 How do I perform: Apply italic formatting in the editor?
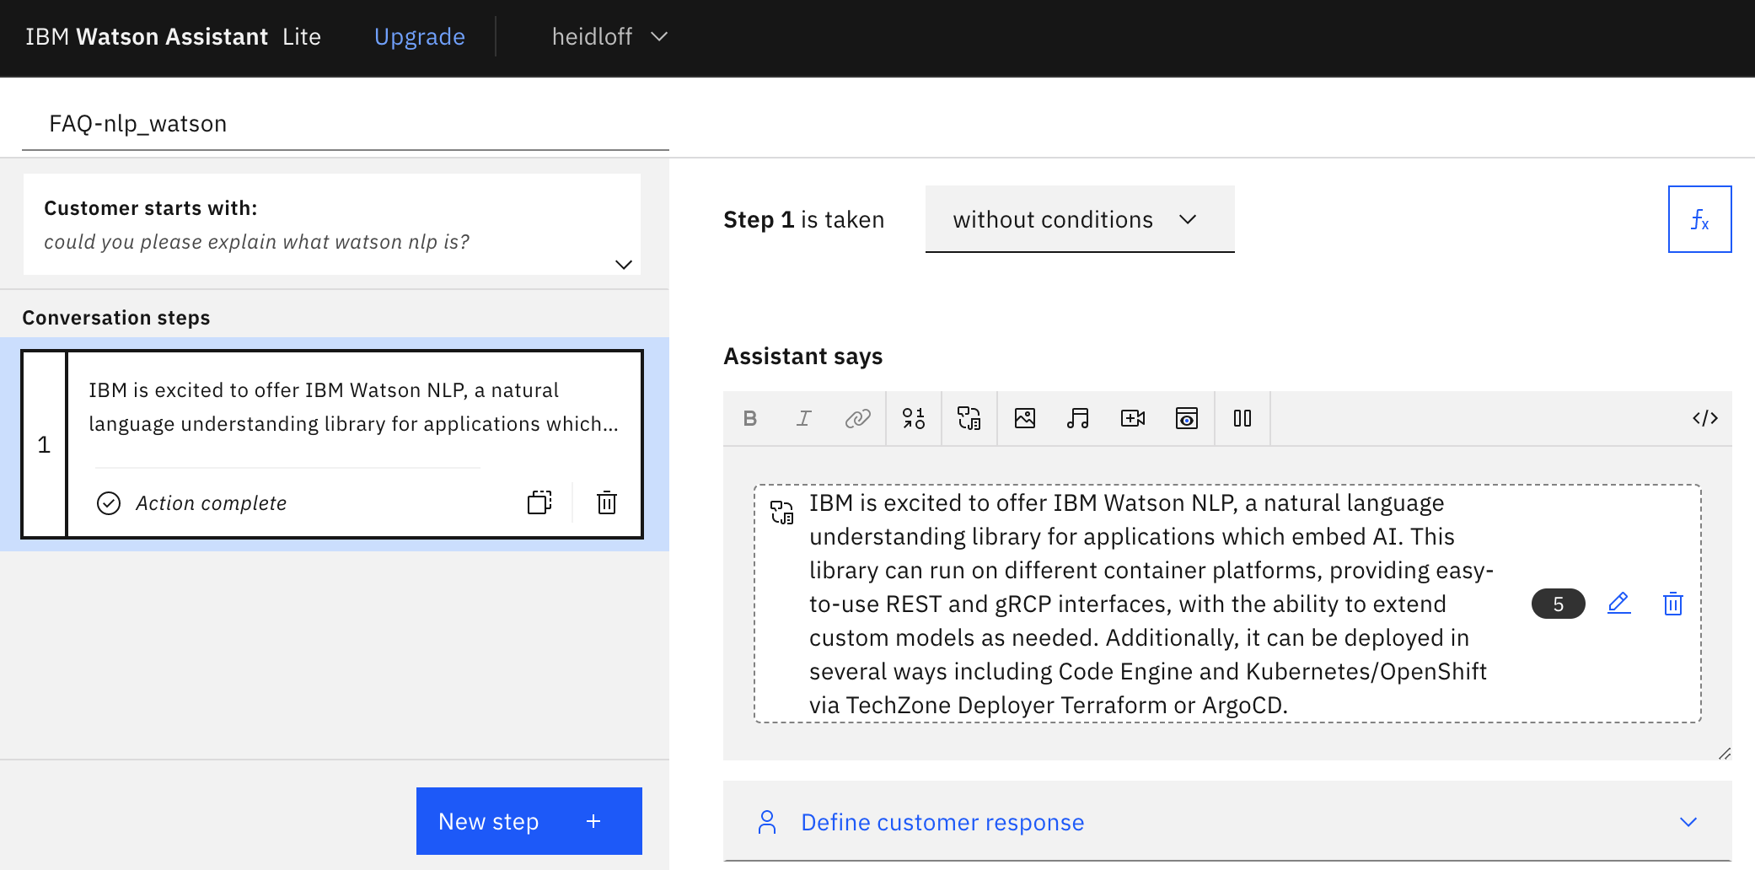(x=804, y=418)
